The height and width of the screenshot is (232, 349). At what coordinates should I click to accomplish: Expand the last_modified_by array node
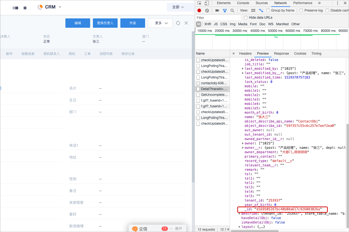pyautogui.click(x=243, y=69)
